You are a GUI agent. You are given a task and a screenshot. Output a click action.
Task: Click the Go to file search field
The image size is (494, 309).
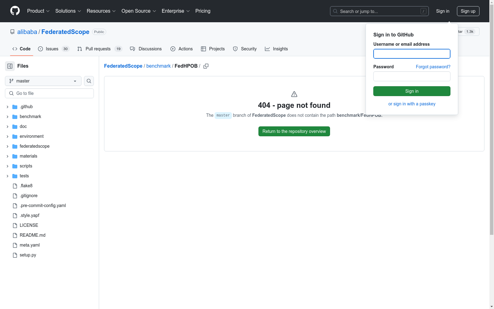click(49, 93)
